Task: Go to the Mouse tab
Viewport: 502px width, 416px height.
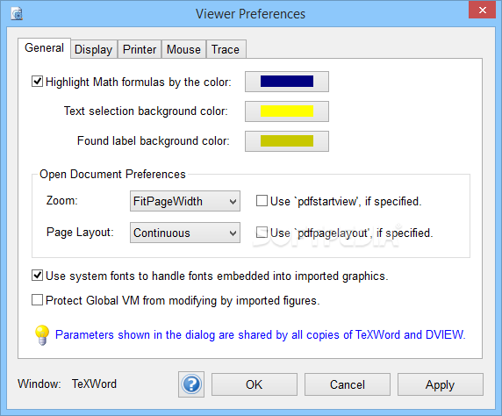Action: (183, 49)
